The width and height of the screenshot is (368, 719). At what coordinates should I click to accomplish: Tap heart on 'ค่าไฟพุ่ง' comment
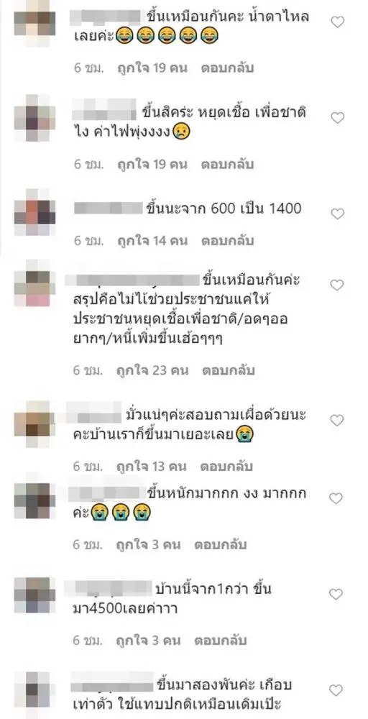click(338, 119)
